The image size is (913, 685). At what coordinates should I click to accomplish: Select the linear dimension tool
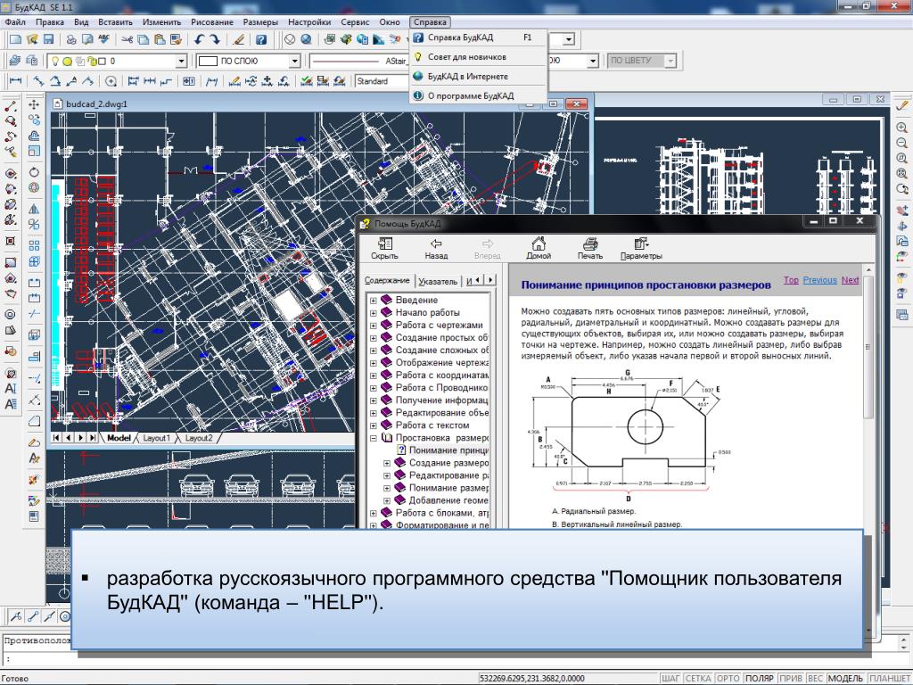tap(16, 81)
